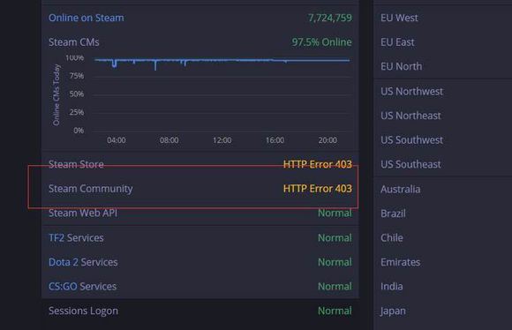The width and height of the screenshot is (512, 330).
Task: Open the Dota 2 Services link
Action: click(83, 262)
